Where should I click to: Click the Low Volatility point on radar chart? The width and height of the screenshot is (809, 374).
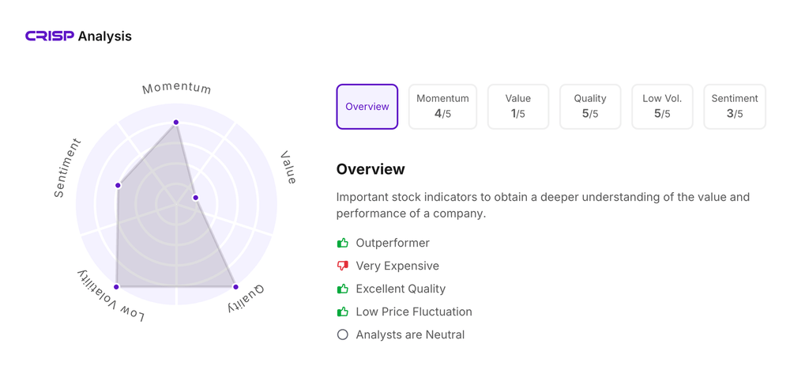coord(117,287)
